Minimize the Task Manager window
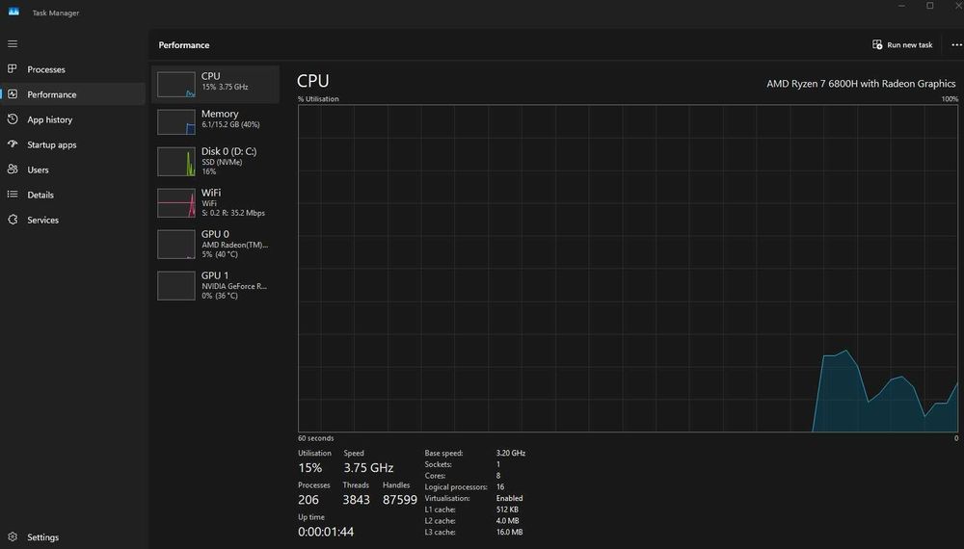 901,6
